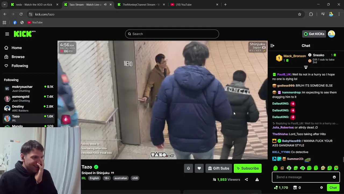The height and width of the screenshot is (194, 344).
Task: Close the nedx VOD tab
Action: click(x=57, y=5)
